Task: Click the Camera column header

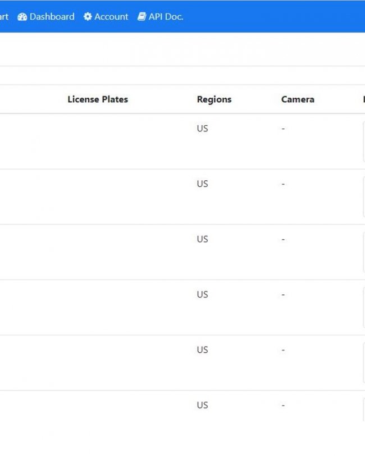Action: click(x=298, y=99)
